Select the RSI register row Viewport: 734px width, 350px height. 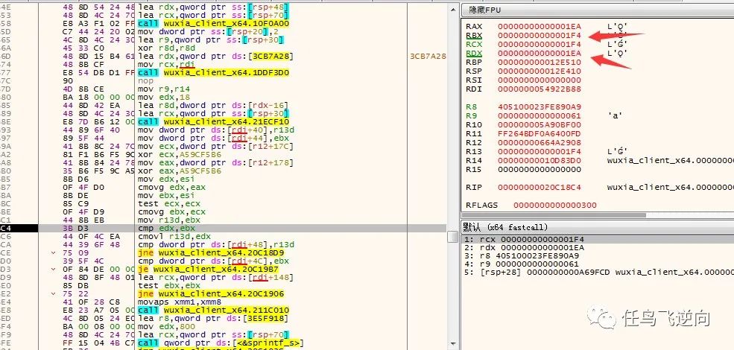coord(523,80)
